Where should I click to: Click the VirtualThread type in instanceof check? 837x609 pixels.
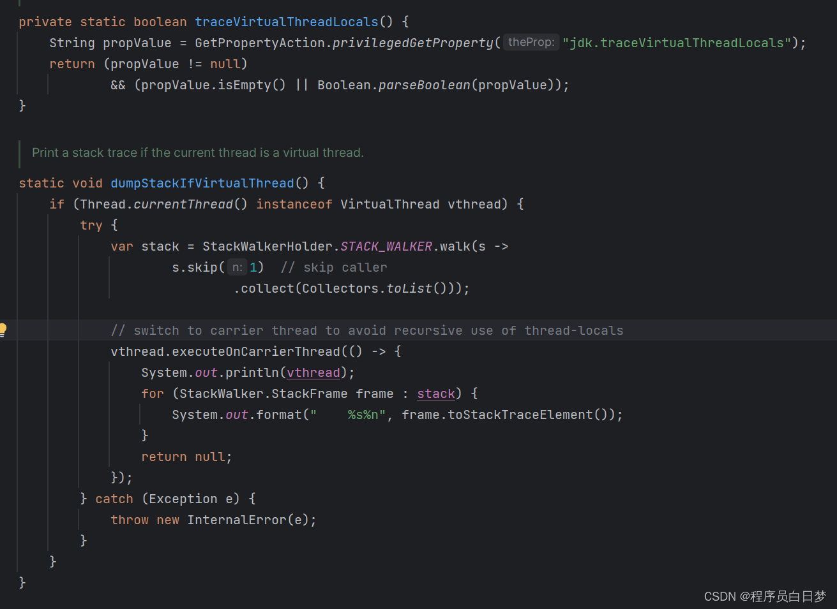[390, 204]
